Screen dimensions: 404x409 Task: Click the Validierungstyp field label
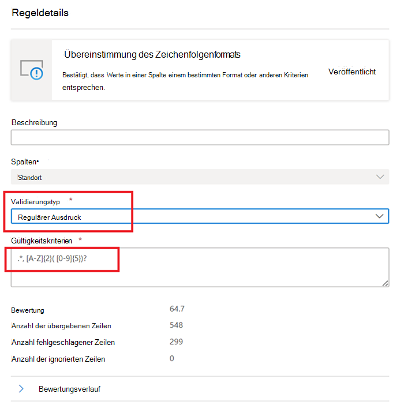click(35, 202)
